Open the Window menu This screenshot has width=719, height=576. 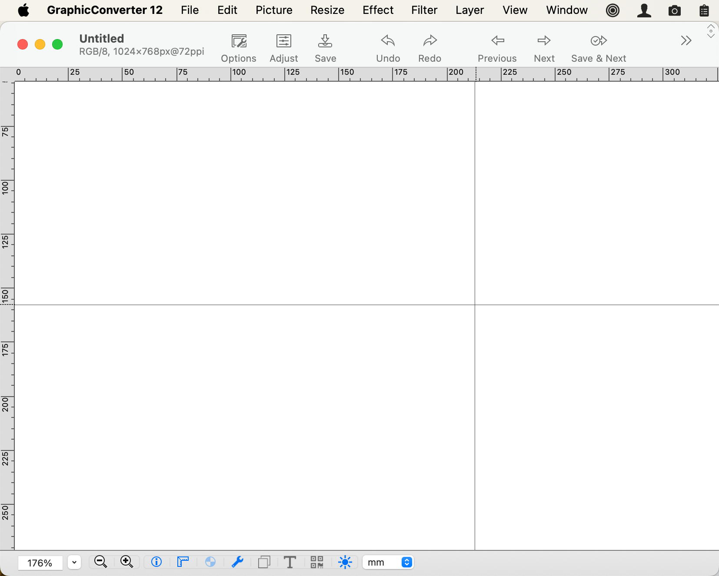tap(567, 10)
